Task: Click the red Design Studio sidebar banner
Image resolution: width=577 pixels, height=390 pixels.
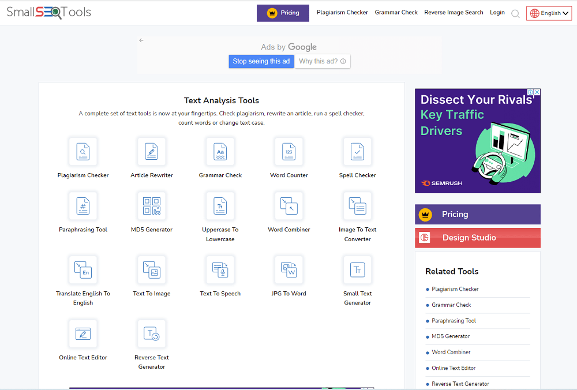Action: (477, 238)
